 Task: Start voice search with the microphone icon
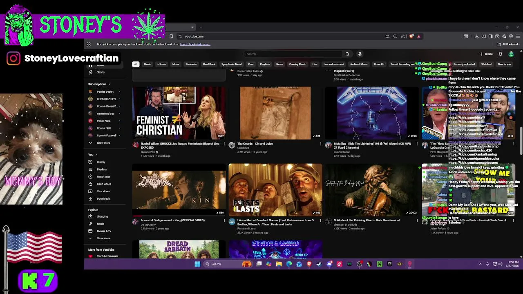tap(360, 54)
